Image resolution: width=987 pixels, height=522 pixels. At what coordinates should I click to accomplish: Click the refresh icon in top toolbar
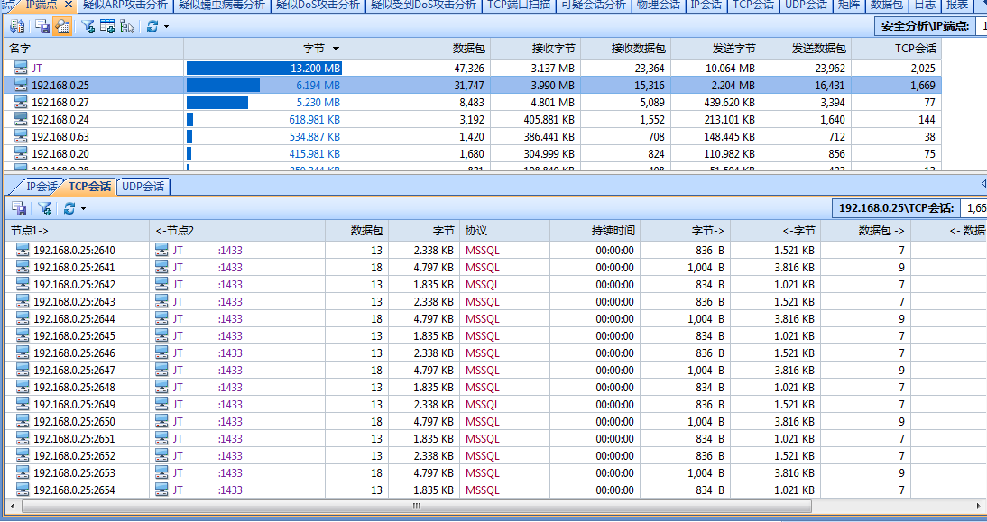tap(152, 26)
